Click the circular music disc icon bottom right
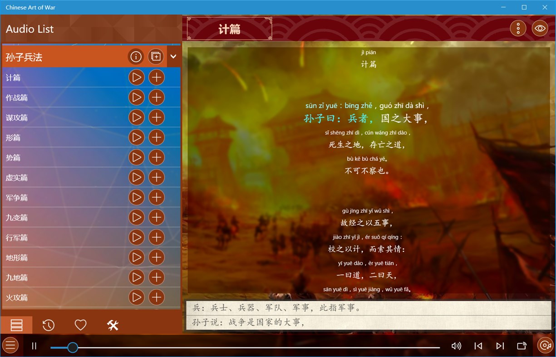 pos(544,346)
